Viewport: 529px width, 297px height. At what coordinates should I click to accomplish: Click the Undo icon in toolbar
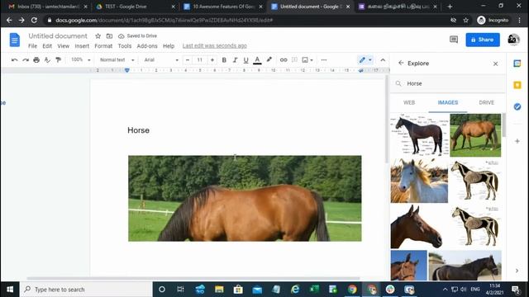pyautogui.click(x=15, y=60)
